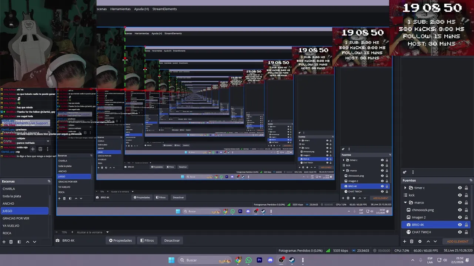
Task: Open Herramientas in the top menu bar
Action: (x=120, y=9)
